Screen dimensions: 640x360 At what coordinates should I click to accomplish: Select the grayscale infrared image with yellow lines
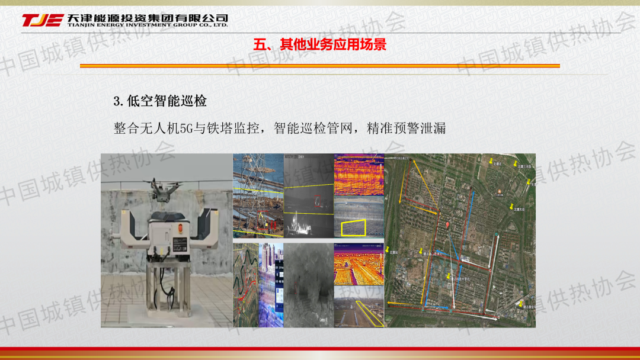308,197
